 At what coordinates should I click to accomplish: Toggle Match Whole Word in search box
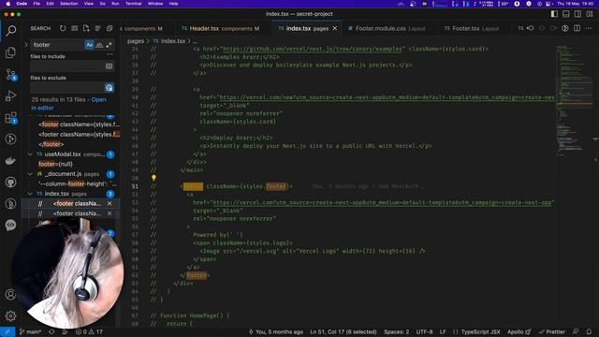pos(99,45)
